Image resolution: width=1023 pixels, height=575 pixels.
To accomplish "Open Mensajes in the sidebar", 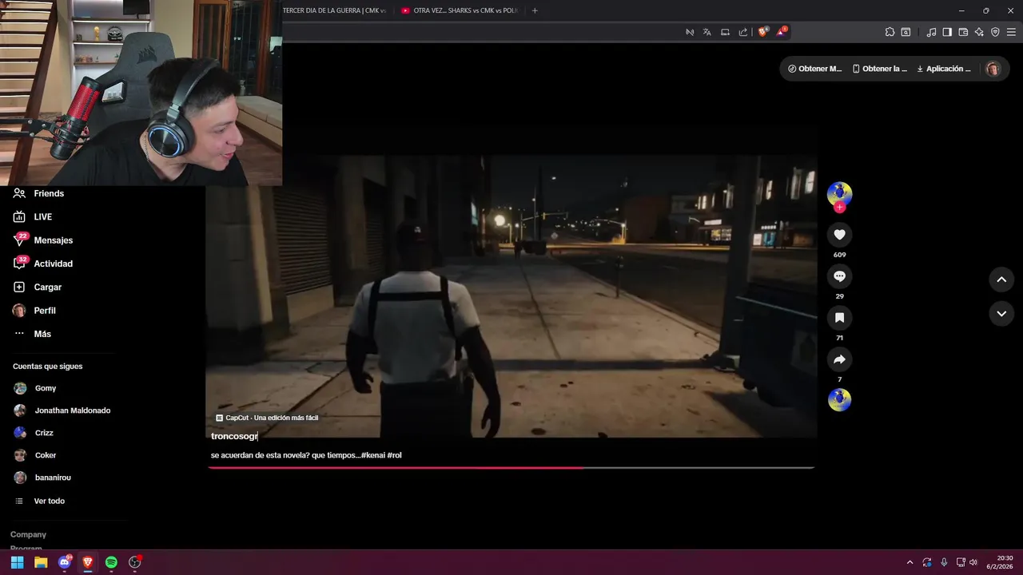I will click(43, 240).
